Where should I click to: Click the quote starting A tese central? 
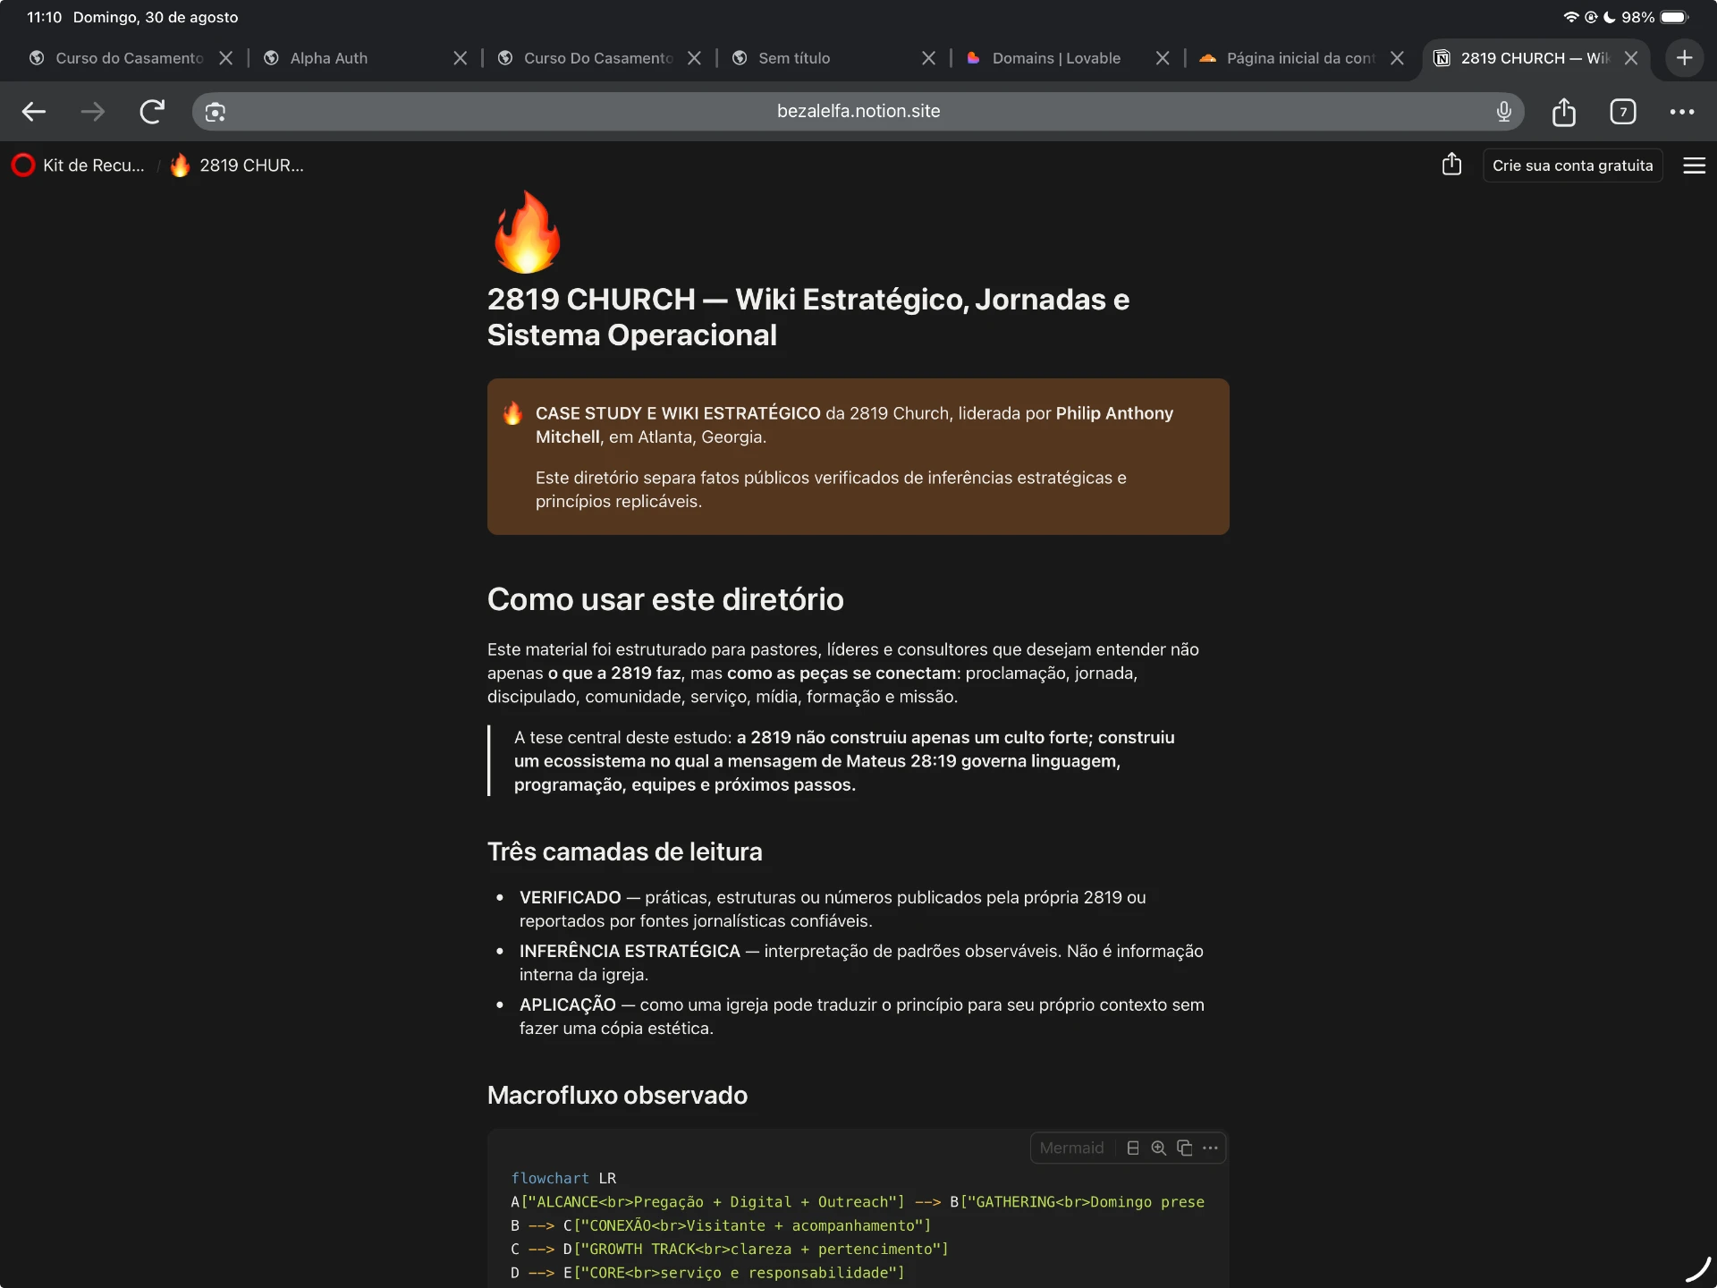[x=844, y=760]
